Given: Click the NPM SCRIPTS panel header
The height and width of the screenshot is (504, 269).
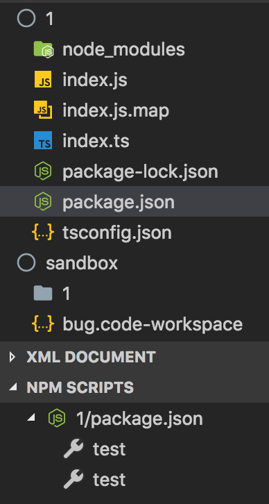Looking at the screenshot, I should click(x=134, y=387).
